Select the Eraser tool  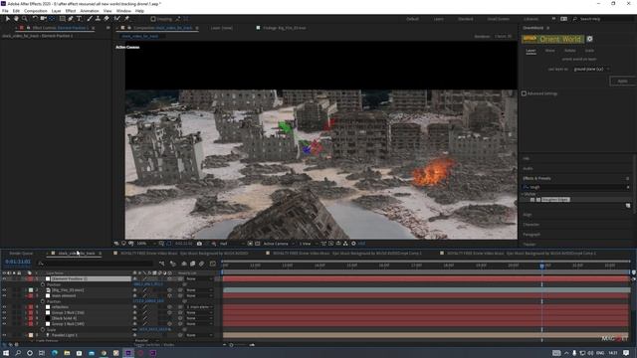pos(106,19)
